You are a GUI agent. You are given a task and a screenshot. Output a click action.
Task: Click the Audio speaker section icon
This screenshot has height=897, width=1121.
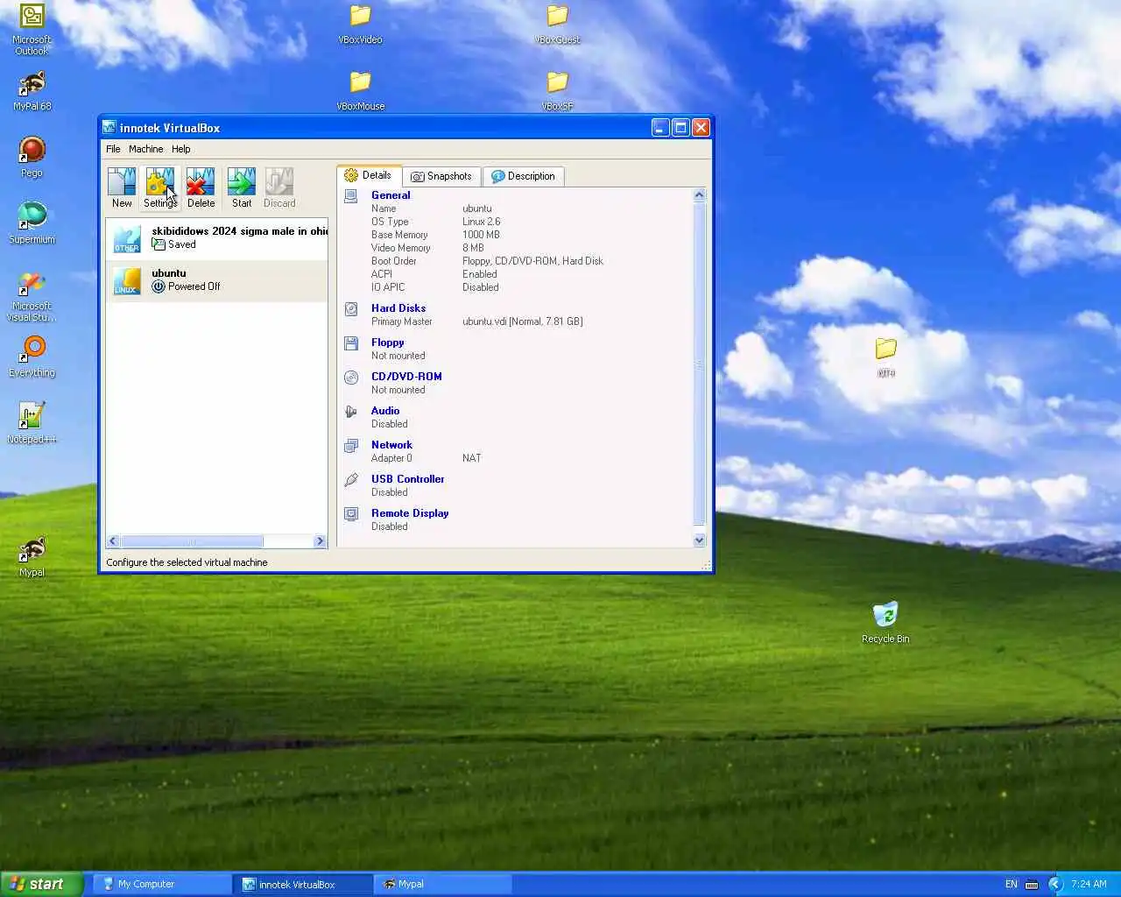pos(351,411)
